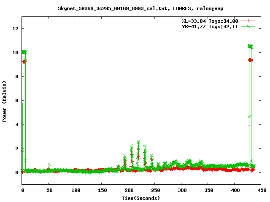This screenshot has height=202, width=270.
Task: Click the x-axis tick label 300
Action: tap(182, 190)
